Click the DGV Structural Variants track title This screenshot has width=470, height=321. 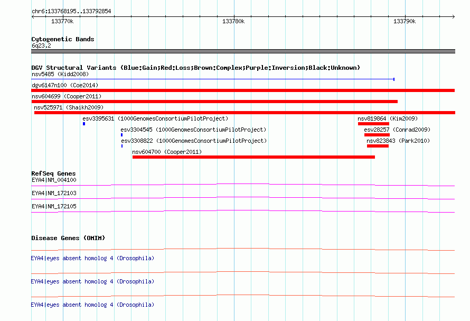[195, 68]
